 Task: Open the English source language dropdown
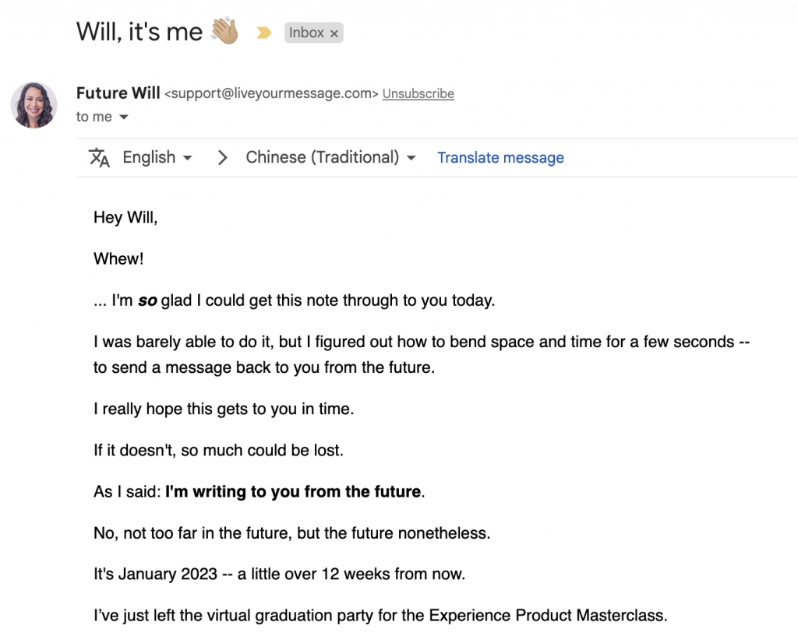157,157
